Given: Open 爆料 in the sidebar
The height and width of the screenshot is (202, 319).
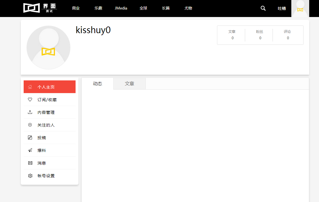Looking at the screenshot, I should 50,150.
